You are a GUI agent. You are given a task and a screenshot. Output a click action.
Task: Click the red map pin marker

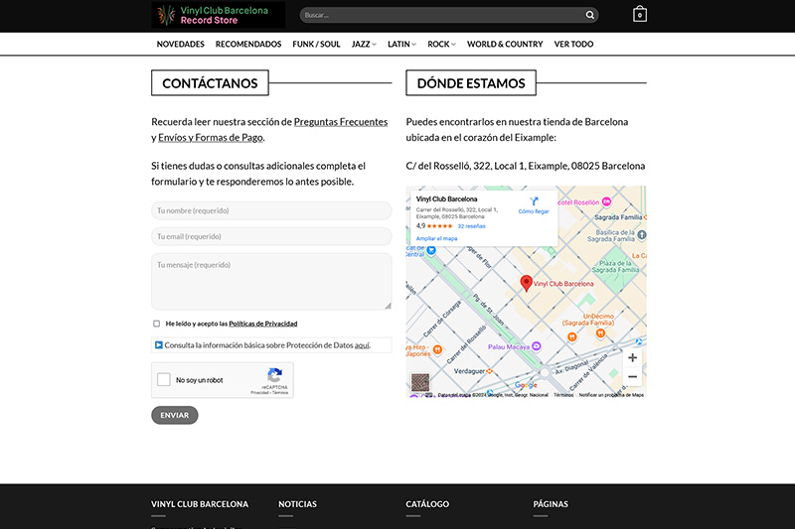click(x=527, y=283)
